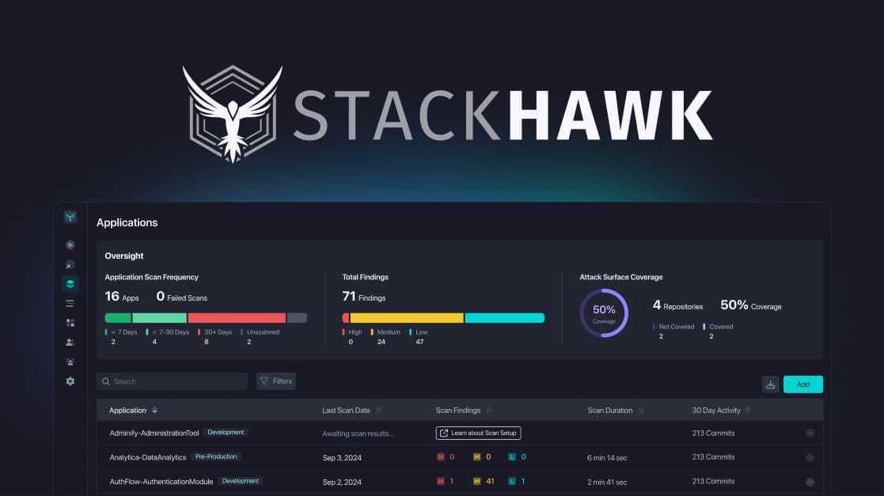The height and width of the screenshot is (496, 884).
Task: Select the Applications layers sidebar icon
Action: 70,284
